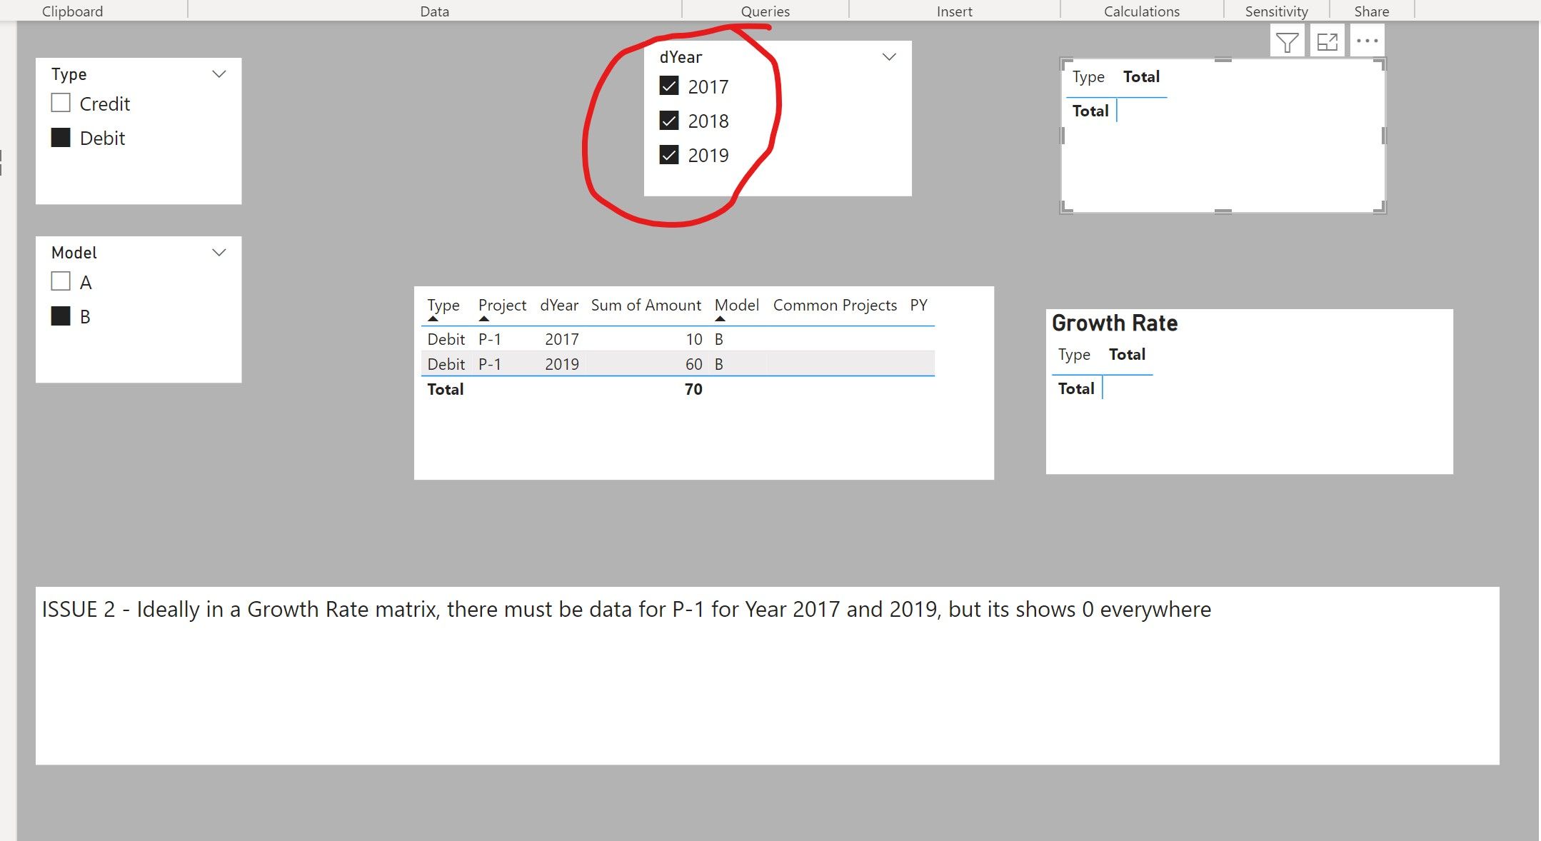Uncheck year 2019 in dYear slicer
Viewport: 1541px width, 841px height.
point(669,155)
